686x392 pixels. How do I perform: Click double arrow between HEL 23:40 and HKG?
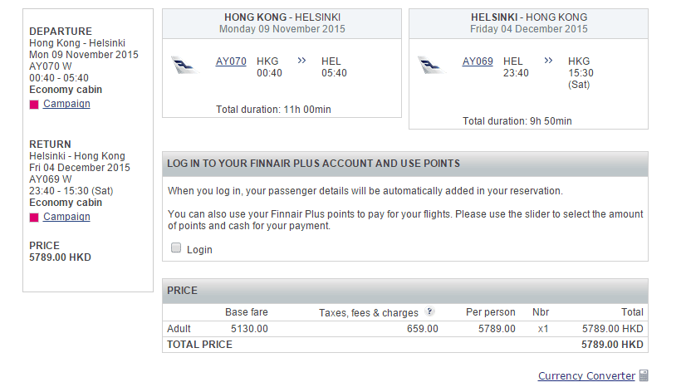click(x=548, y=61)
